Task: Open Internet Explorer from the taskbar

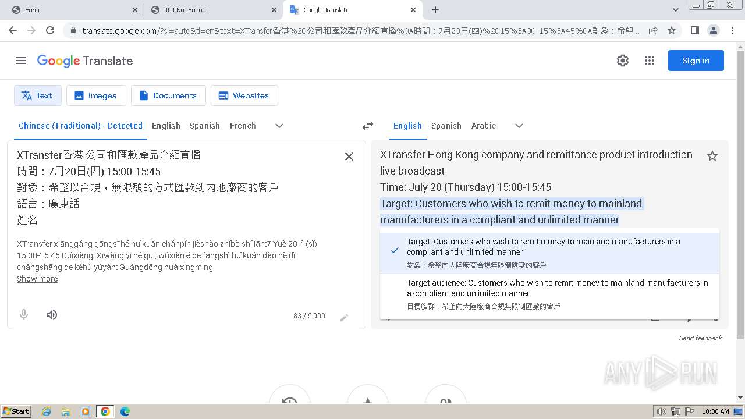Action: [x=46, y=411]
